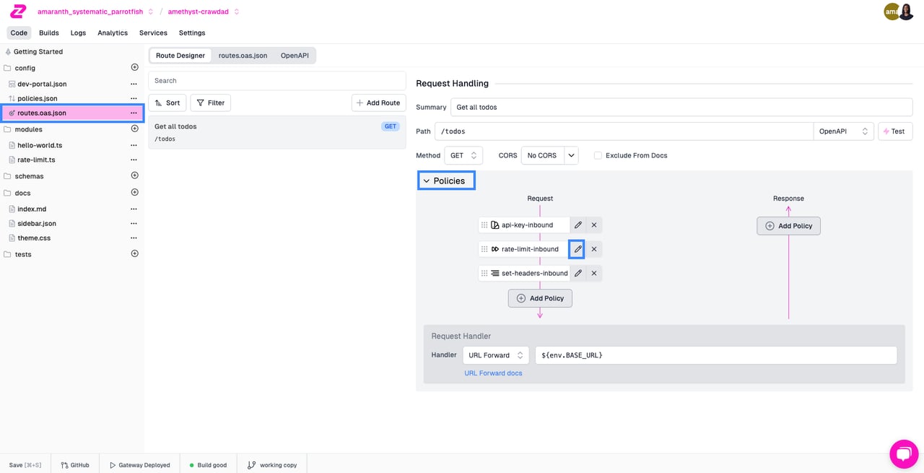Viewport: 924px width, 473px height.
Task: Click the Filter button
Action: pos(210,103)
